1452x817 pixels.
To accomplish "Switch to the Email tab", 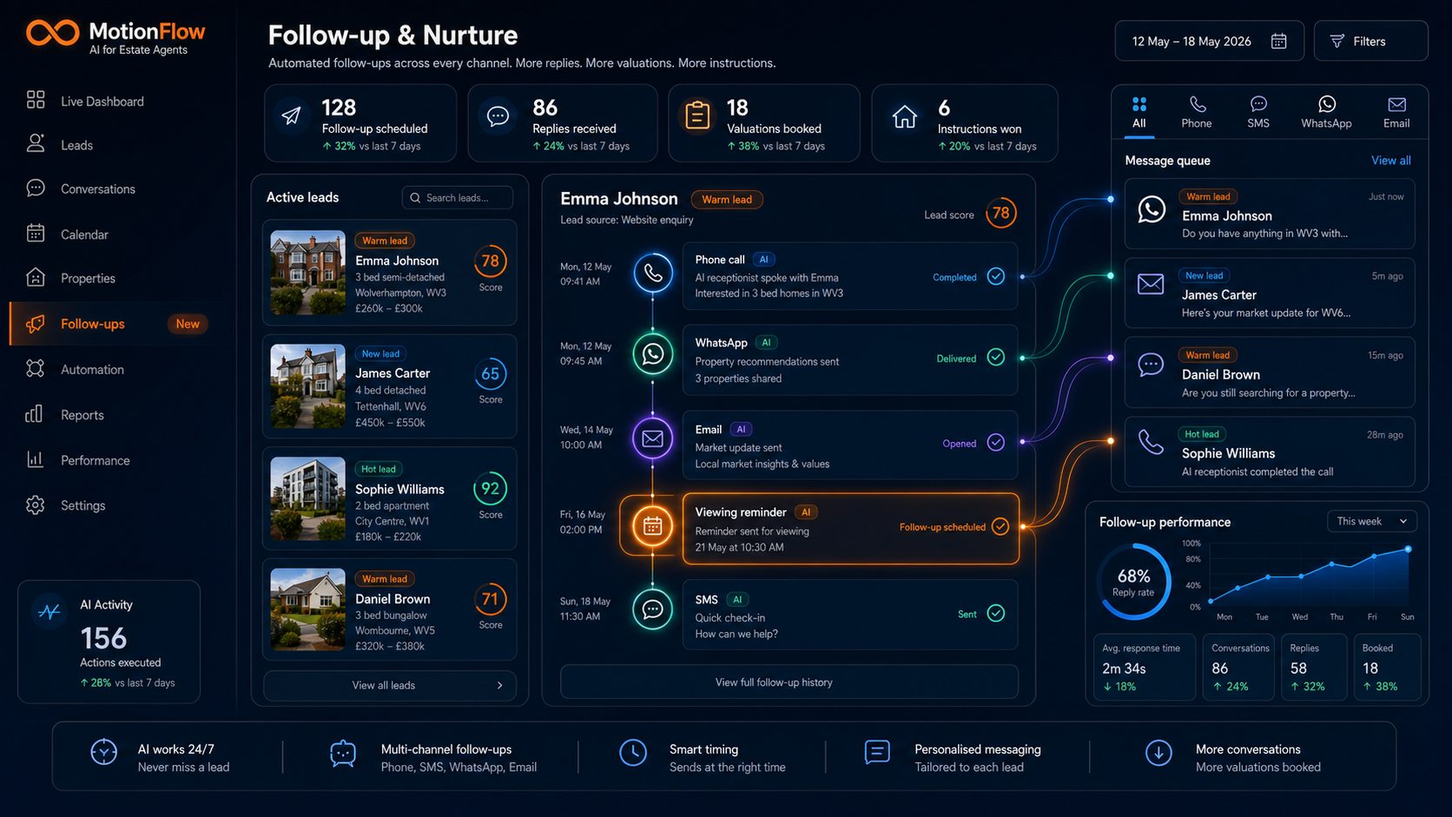I will (x=1396, y=112).
